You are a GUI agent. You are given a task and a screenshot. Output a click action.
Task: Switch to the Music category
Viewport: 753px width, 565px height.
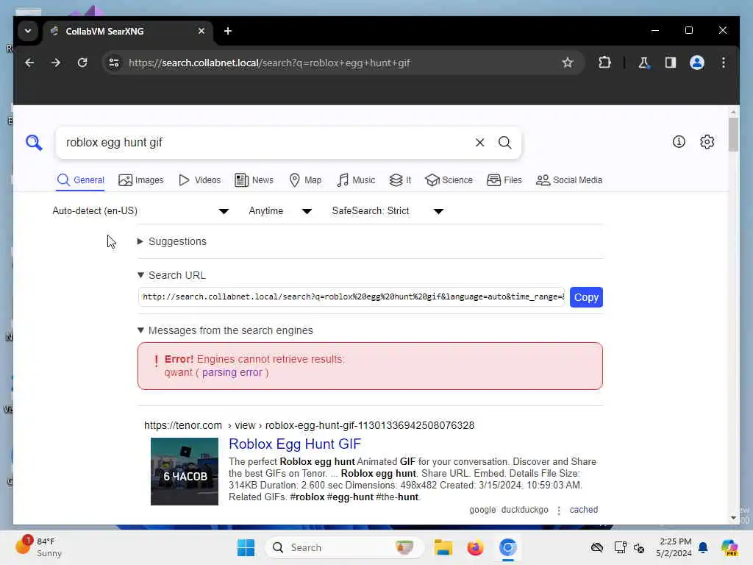355,180
